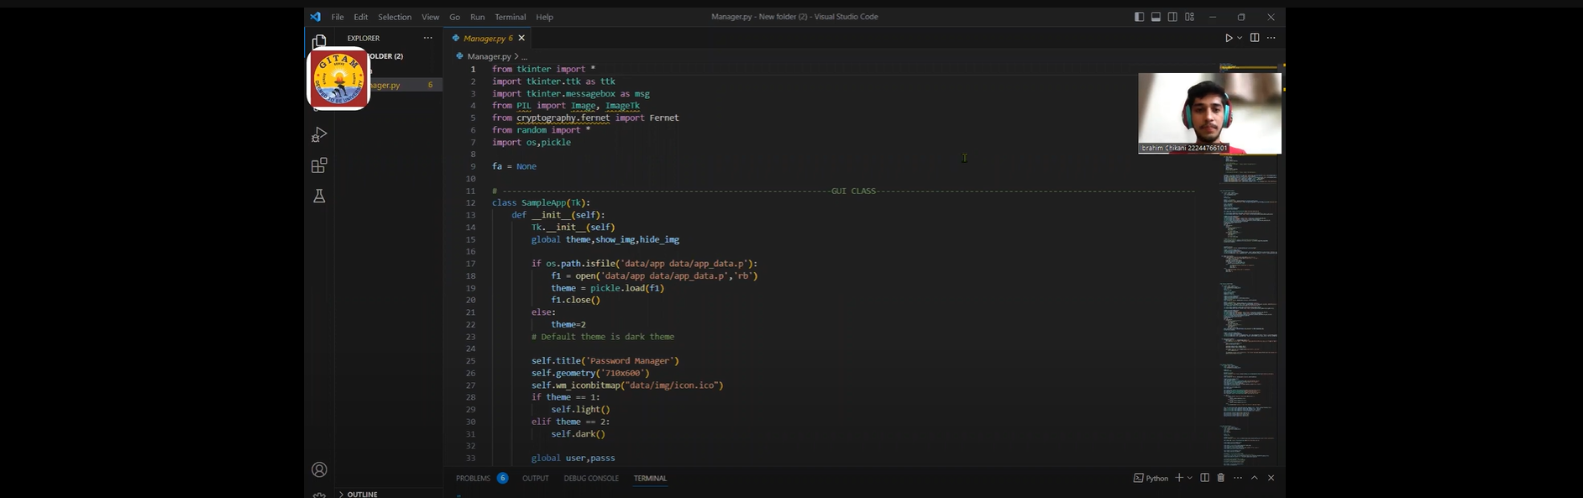Split the terminal panel

[1204, 478]
